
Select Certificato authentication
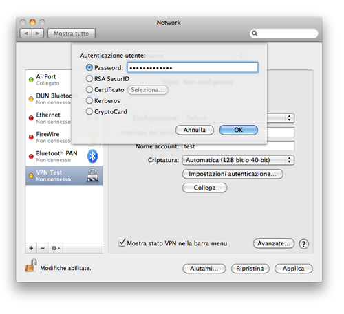pos(89,89)
